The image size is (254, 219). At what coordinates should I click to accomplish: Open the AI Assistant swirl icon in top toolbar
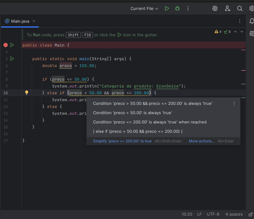pos(215,8)
